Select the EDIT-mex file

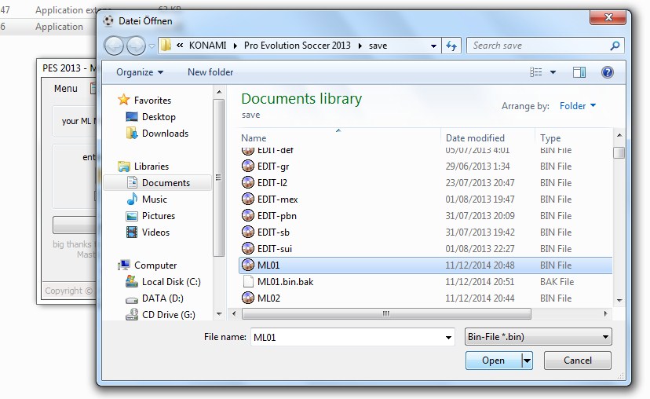pyautogui.click(x=425, y=199)
